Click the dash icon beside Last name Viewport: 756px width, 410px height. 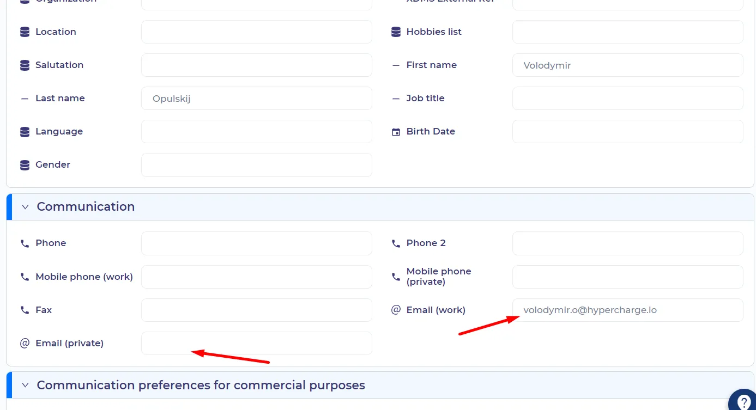pyautogui.click(x=25, y=99)
